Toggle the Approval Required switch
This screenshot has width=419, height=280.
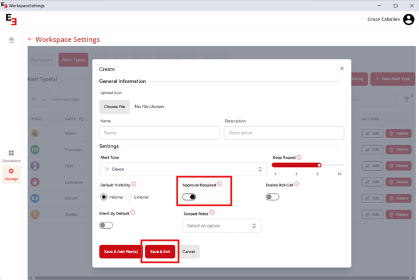point(189,197)
